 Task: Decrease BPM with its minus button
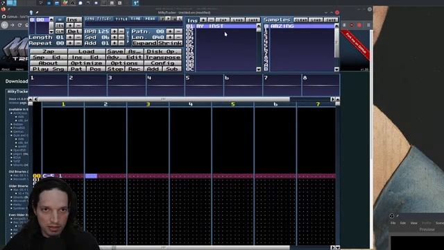pyautogui.click(x=121, y=31)
